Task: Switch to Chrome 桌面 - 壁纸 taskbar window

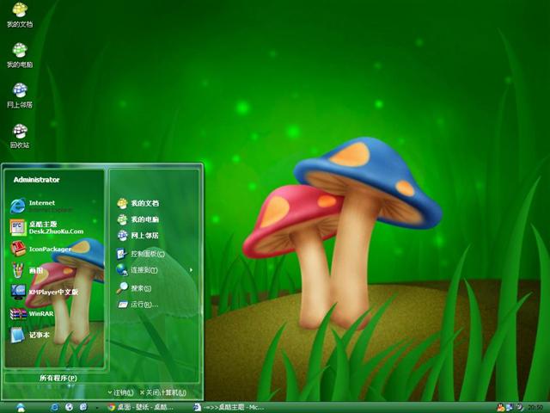Action: click(141, 407)
